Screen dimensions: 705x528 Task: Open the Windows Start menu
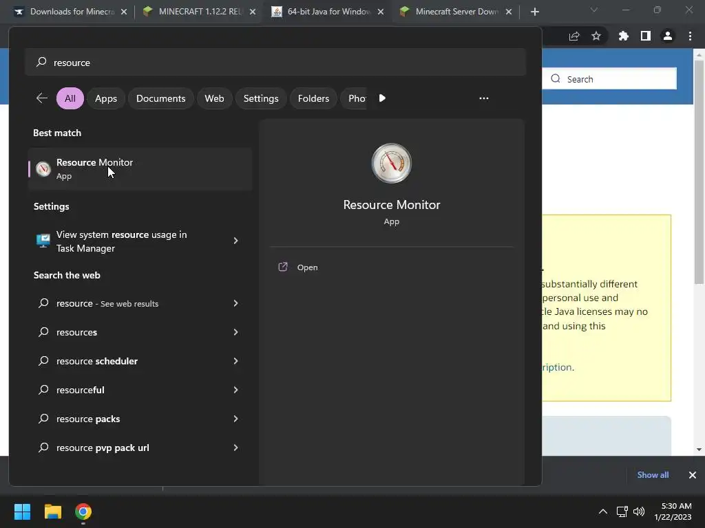pos(22,511)
